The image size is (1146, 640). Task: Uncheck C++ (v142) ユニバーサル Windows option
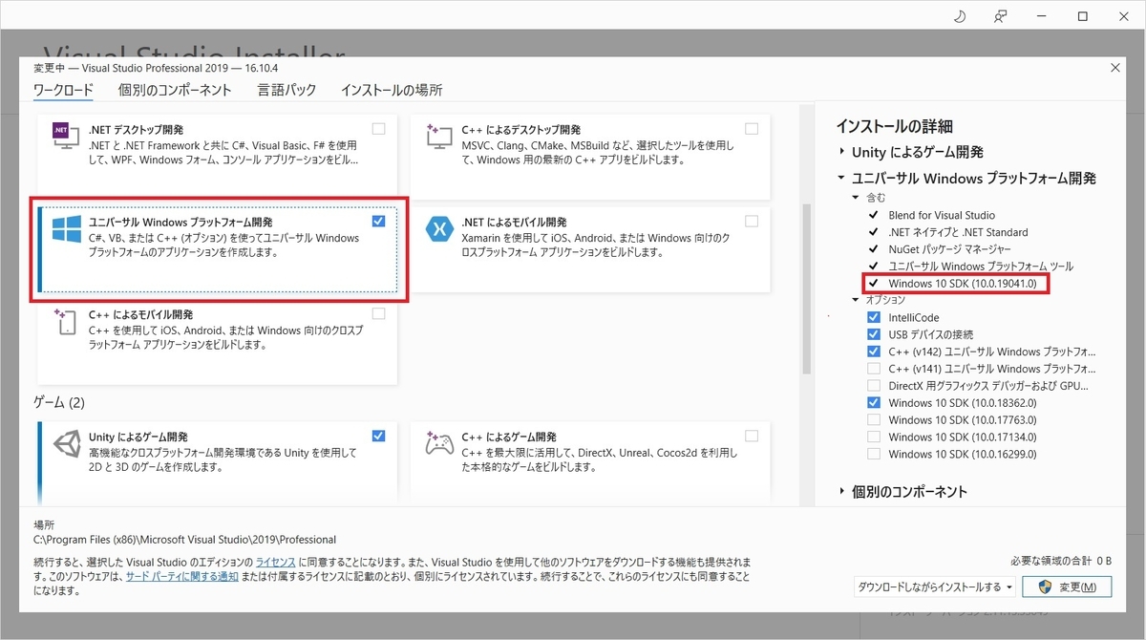[874, 352]
